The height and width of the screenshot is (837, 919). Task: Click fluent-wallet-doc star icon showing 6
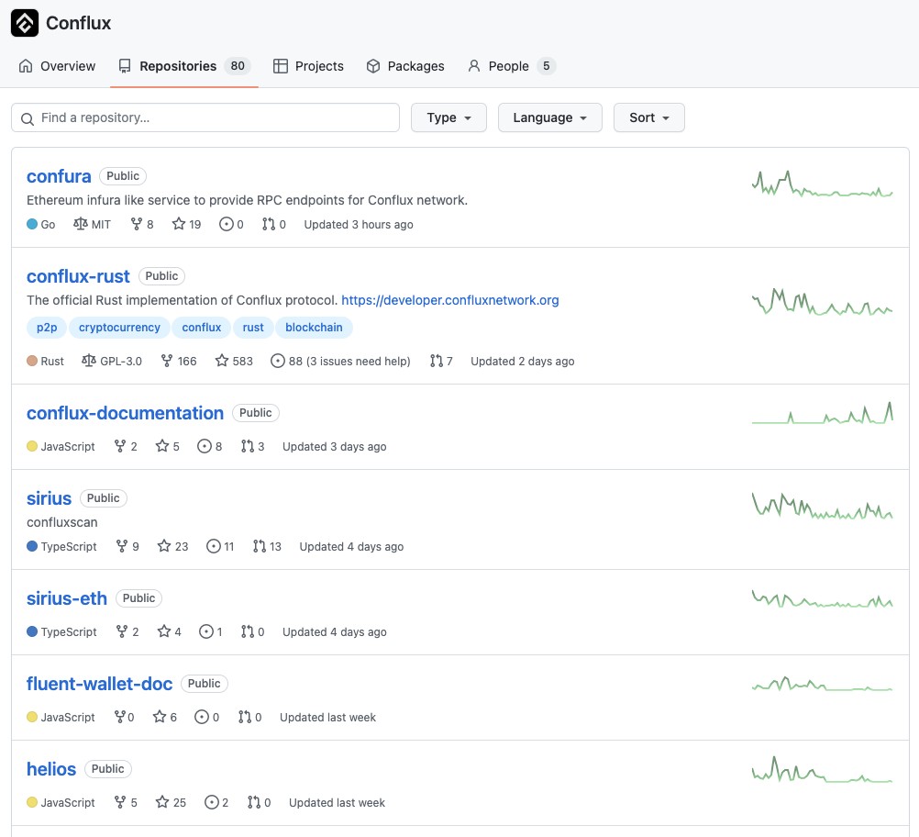(x=160, y=717)
